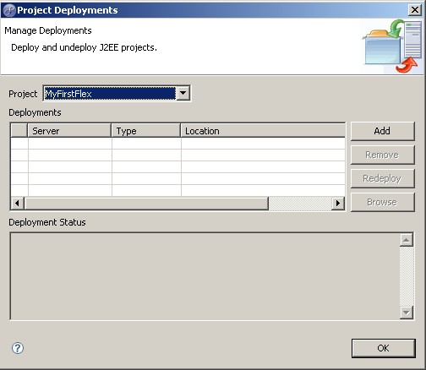This screenshot has height=370, width=426.
Task: Close the Project Deployments dialog
Action: (415, 10)
